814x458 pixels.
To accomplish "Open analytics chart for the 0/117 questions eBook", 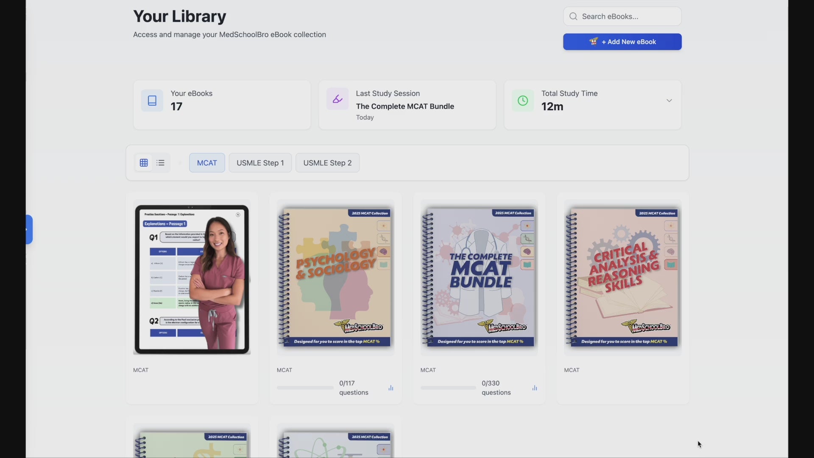I will pos(390,388).
